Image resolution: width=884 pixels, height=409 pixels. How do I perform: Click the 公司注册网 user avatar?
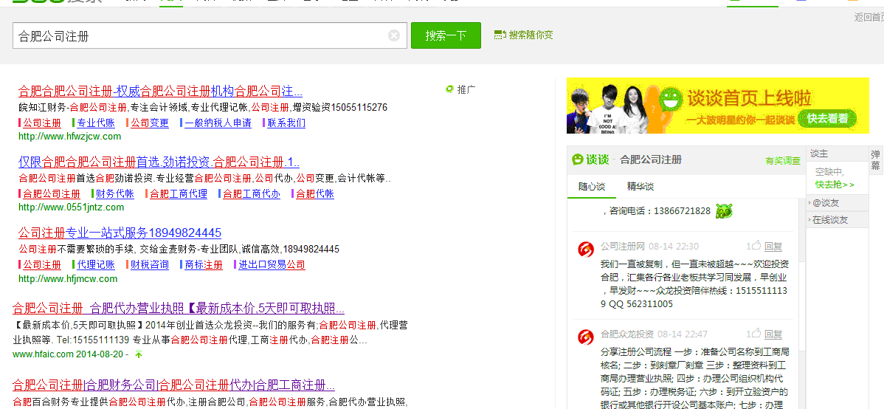586,250
